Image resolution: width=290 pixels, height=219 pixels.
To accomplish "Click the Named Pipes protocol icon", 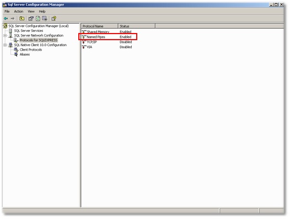I will [84, 37].
